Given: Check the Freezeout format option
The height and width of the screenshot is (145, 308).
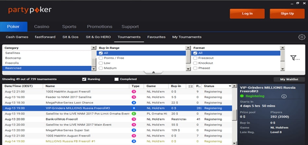Looking at the screenshot, I should 195,58.
